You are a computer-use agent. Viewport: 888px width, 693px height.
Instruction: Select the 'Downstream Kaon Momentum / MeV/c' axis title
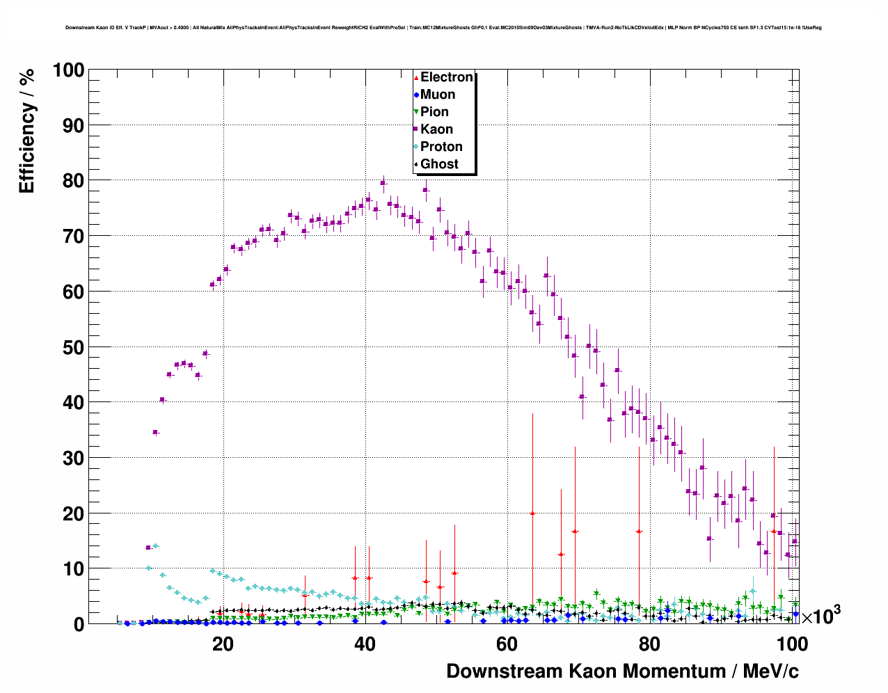tap(622, 671)
